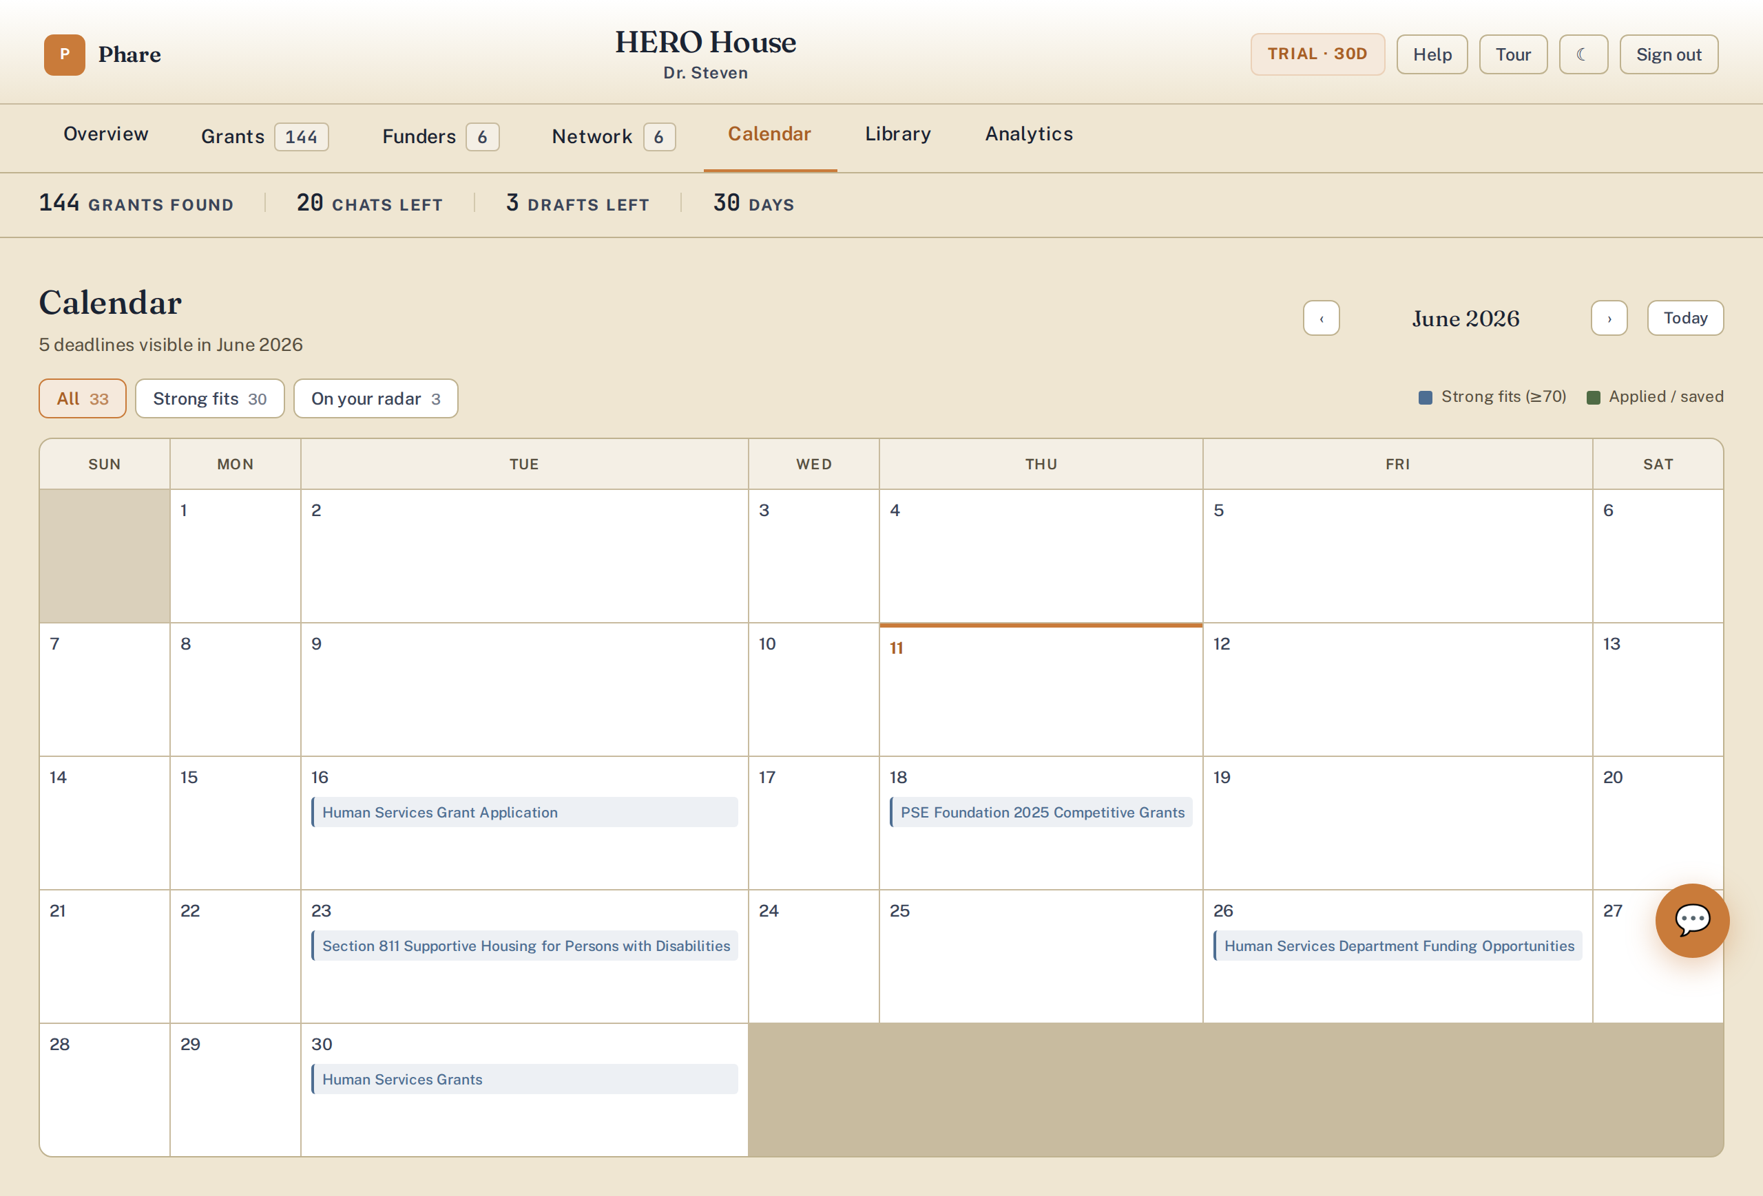Select today's date cell 11

(1041, 690)
